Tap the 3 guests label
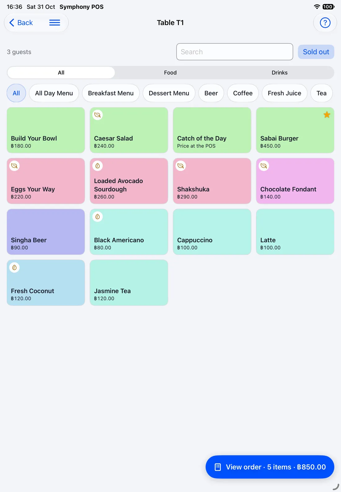Image resolution: width=341 pixels, height=492 pixels. point(19,52)
